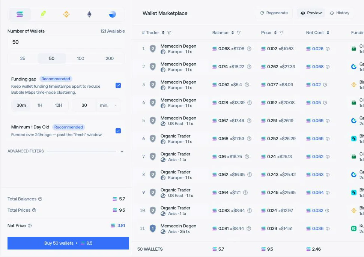This screenshot has height=257, width=364.
Task: Click the help icon next to balance $8.44
Action: pyautogui.click(x=249, y=229)
